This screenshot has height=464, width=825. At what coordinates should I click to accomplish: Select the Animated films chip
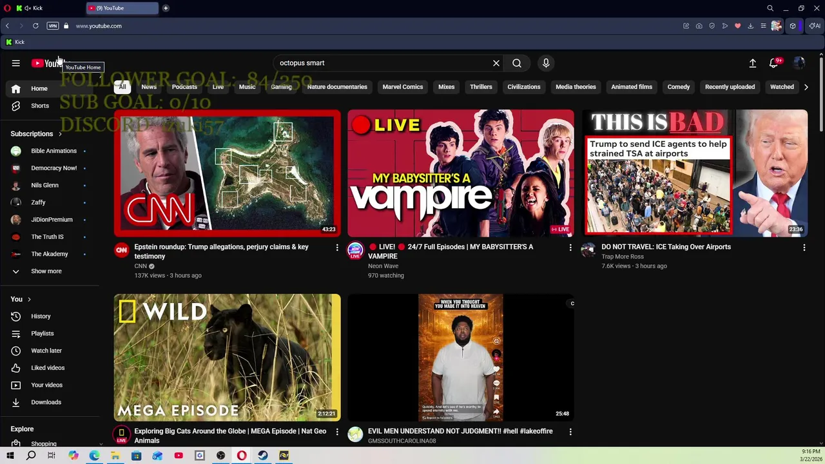632,87
